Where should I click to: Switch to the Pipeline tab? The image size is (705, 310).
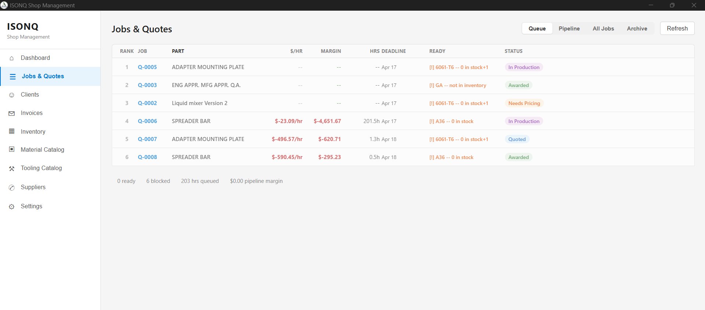(x=569, y=29)
